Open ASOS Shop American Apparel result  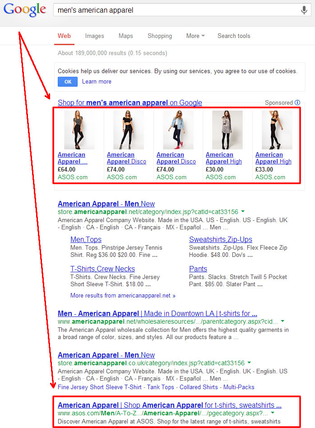[170, 405]
